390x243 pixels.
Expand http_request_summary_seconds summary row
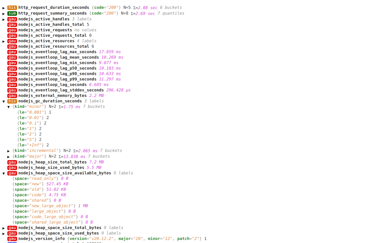tap(4, 14)
